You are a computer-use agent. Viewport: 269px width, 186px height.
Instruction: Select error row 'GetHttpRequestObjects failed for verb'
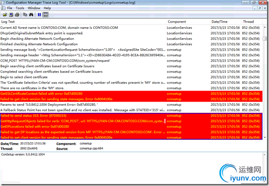[131, 121]
